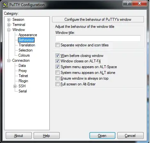Go to Proxy connection settings
This screenshot has width=150, height=143.
click(23, 71)
